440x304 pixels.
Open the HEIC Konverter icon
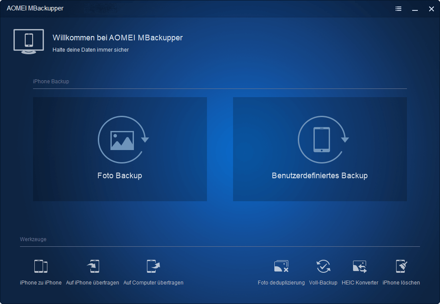360,266
